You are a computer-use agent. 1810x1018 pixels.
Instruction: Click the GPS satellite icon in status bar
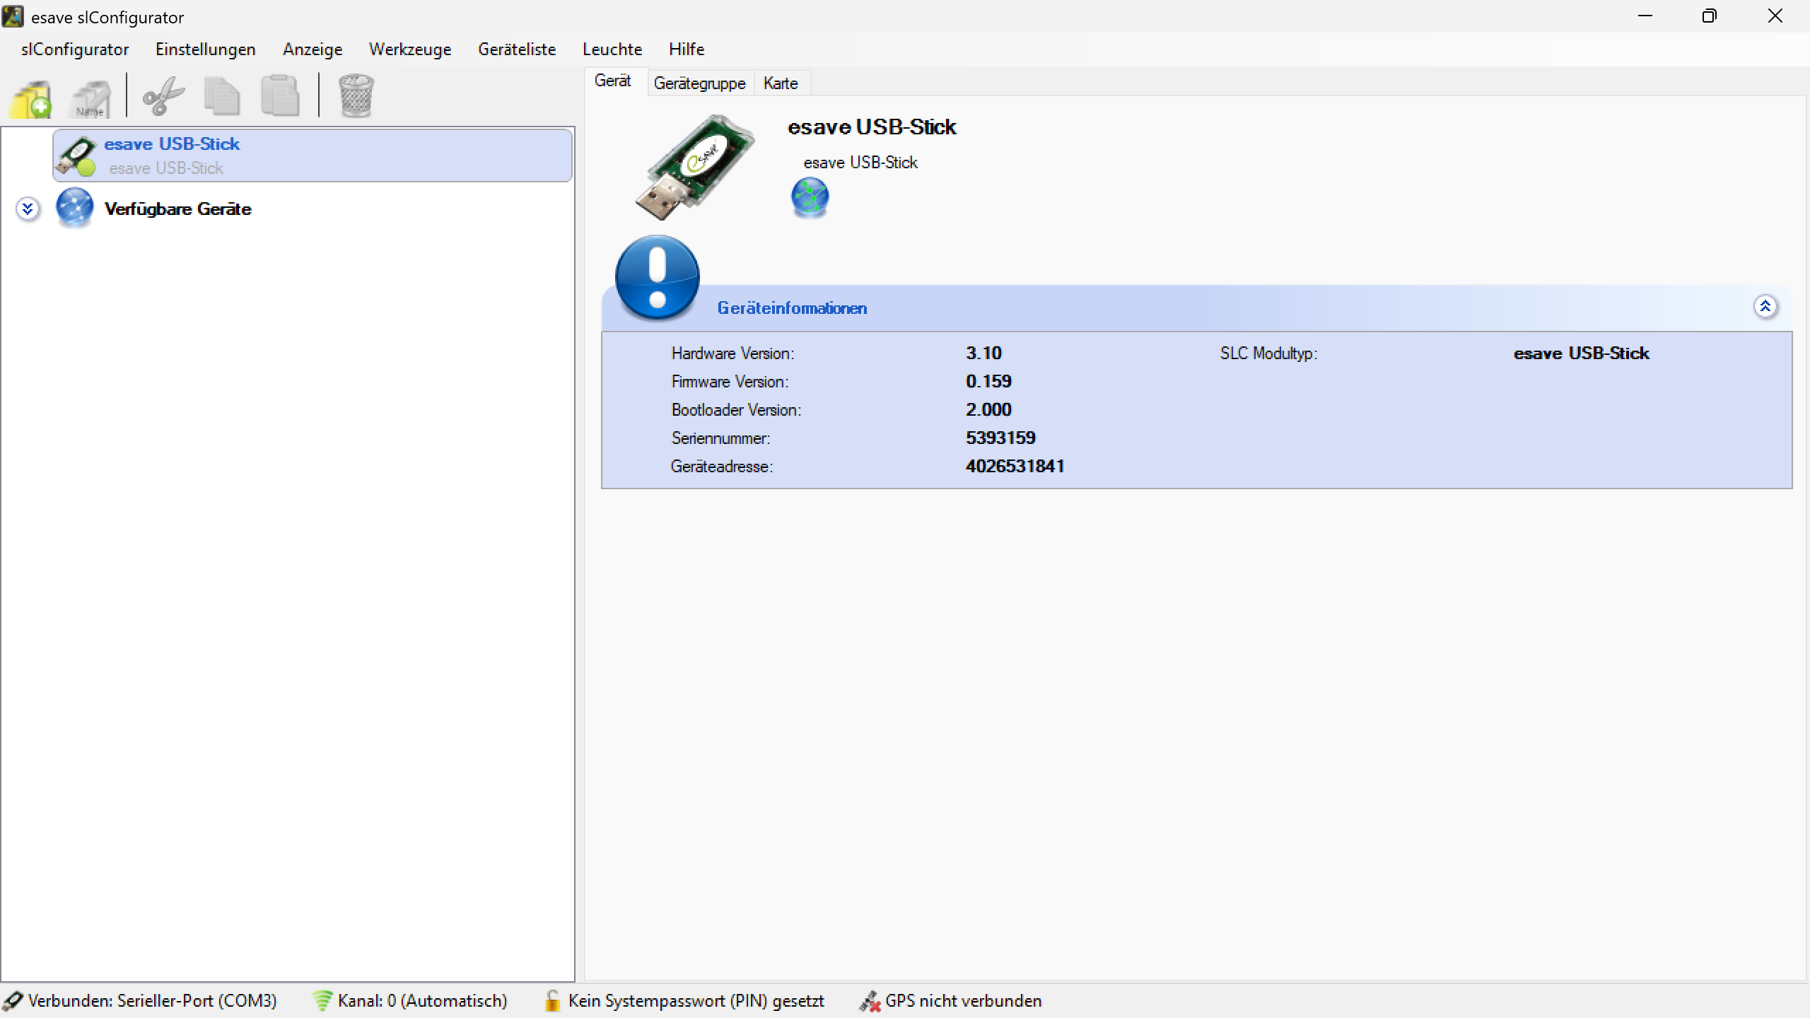pyautogui.click(x=870, y=1001)
